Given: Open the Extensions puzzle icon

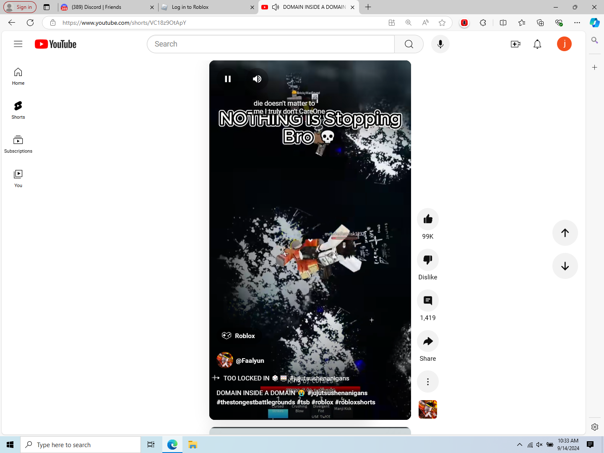Looking at the screenshot, I should [x=483, y=23].
